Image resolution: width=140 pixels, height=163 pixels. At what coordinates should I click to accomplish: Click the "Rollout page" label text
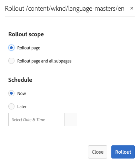29,48
